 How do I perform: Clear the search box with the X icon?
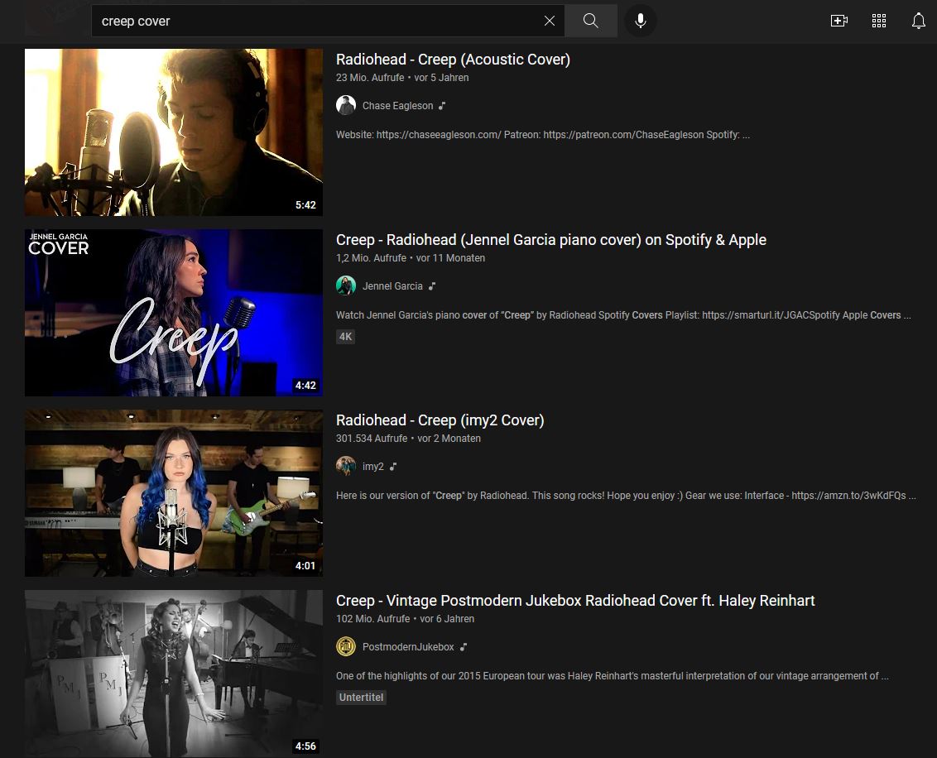[549, 21]
